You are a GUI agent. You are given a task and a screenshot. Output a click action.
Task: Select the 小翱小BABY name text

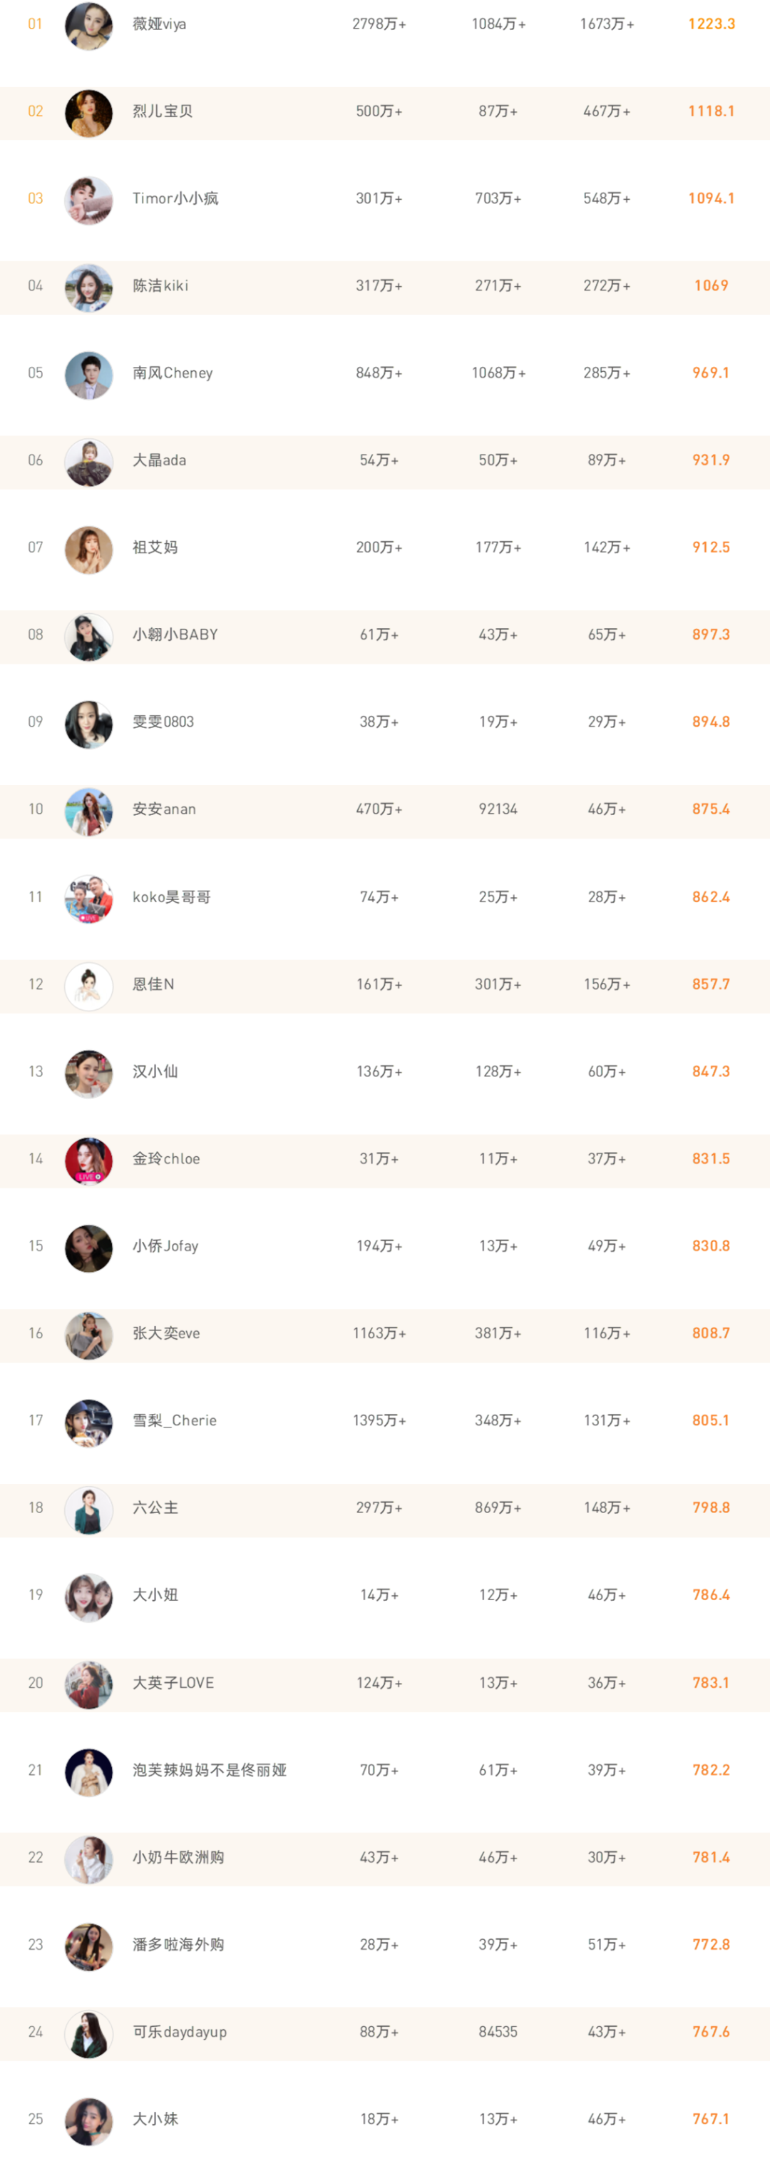(x=175, y=635)
